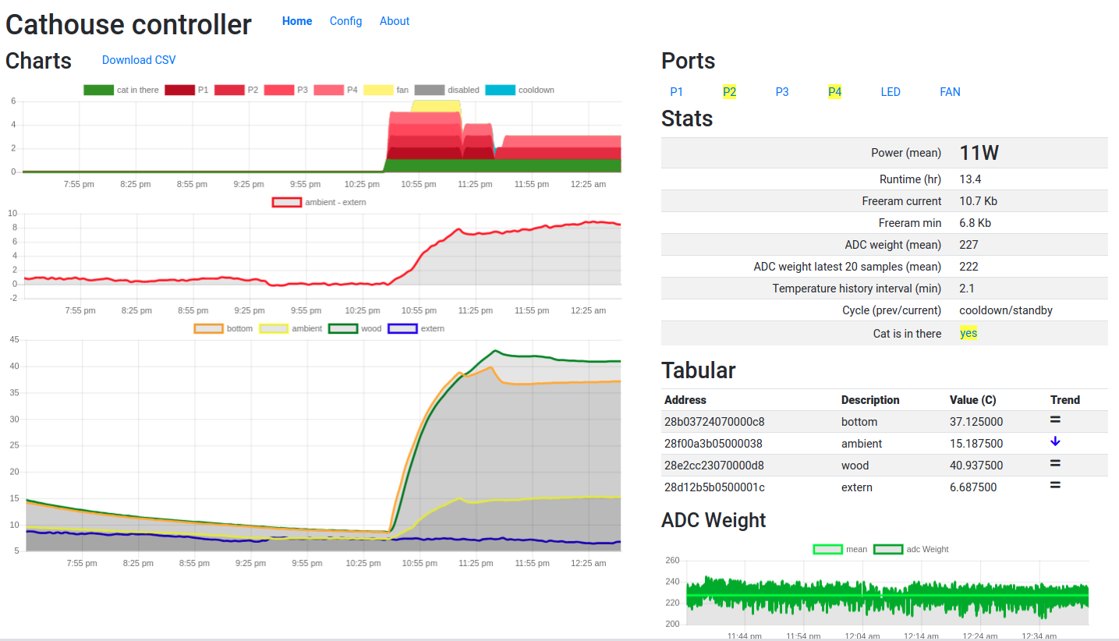
Task: Toggle the LED port
Action: coord(891,92)
